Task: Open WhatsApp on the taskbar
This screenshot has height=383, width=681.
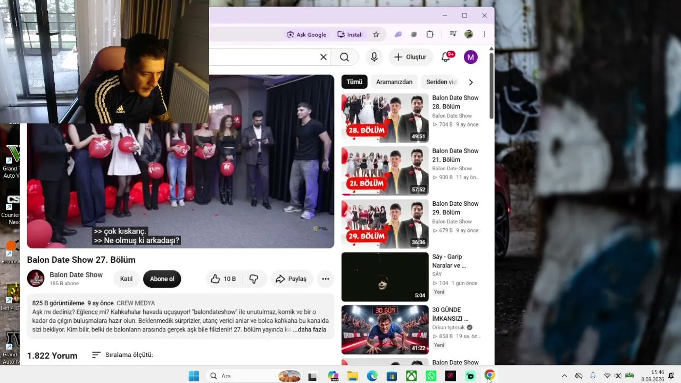Action: click(x=431, y=376)
